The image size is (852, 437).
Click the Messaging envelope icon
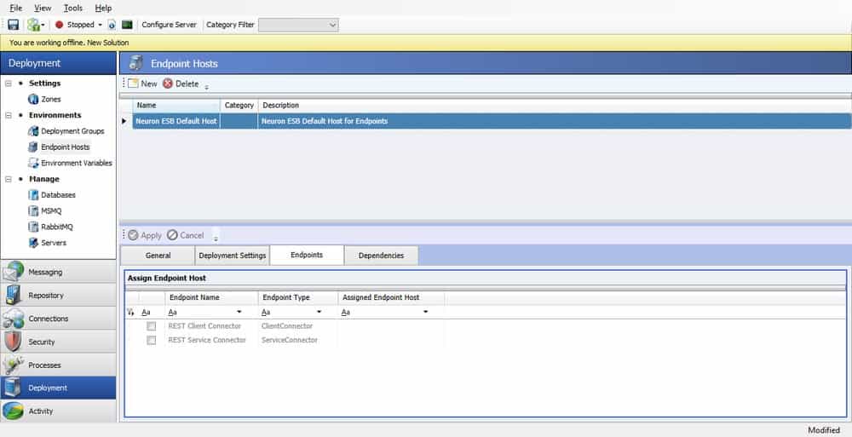coord(13,272)
